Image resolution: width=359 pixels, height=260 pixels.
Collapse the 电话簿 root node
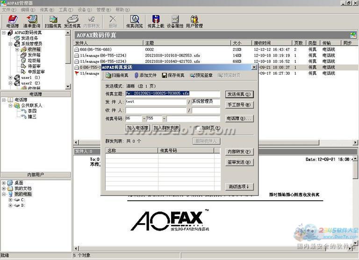pyautogui.click(x=4, y=100)
